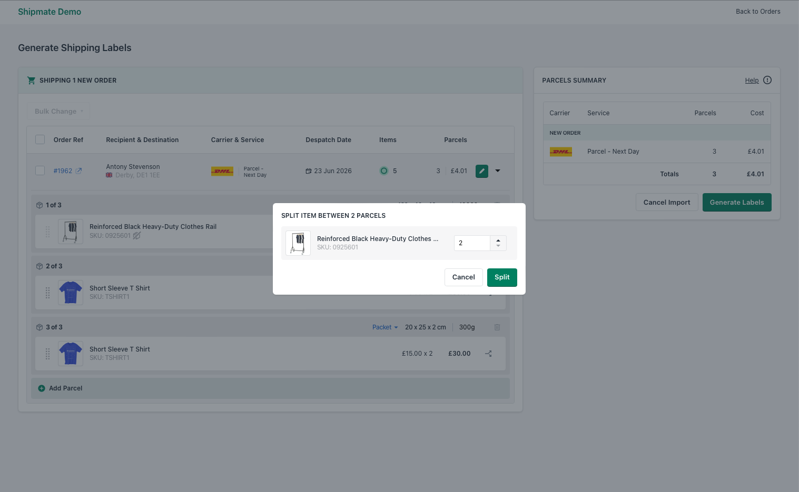Click the crossed-out icon beside SKU 0925601
This screenshot has width=799, height=492.
[137, 236]
